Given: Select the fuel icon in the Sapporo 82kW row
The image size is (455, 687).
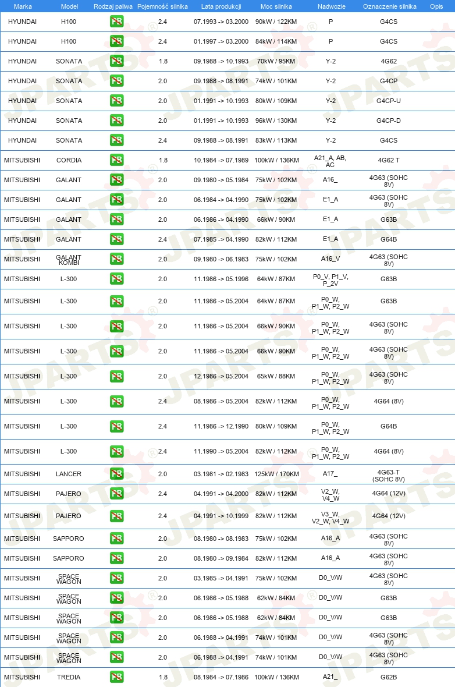Looking at the screenshot, I should 116,558.
